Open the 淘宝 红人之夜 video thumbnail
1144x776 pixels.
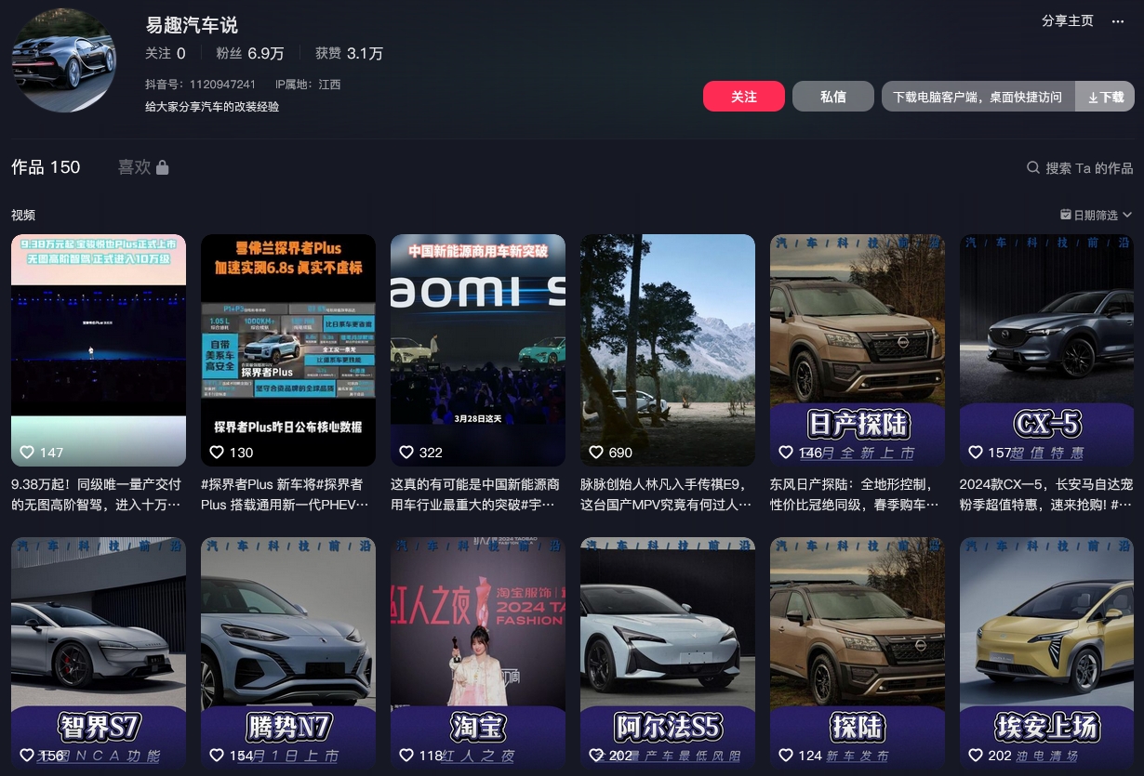tap(478, 653)
